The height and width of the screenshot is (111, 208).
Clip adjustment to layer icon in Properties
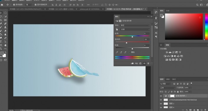pyautogui.click(x=132, y=63)
